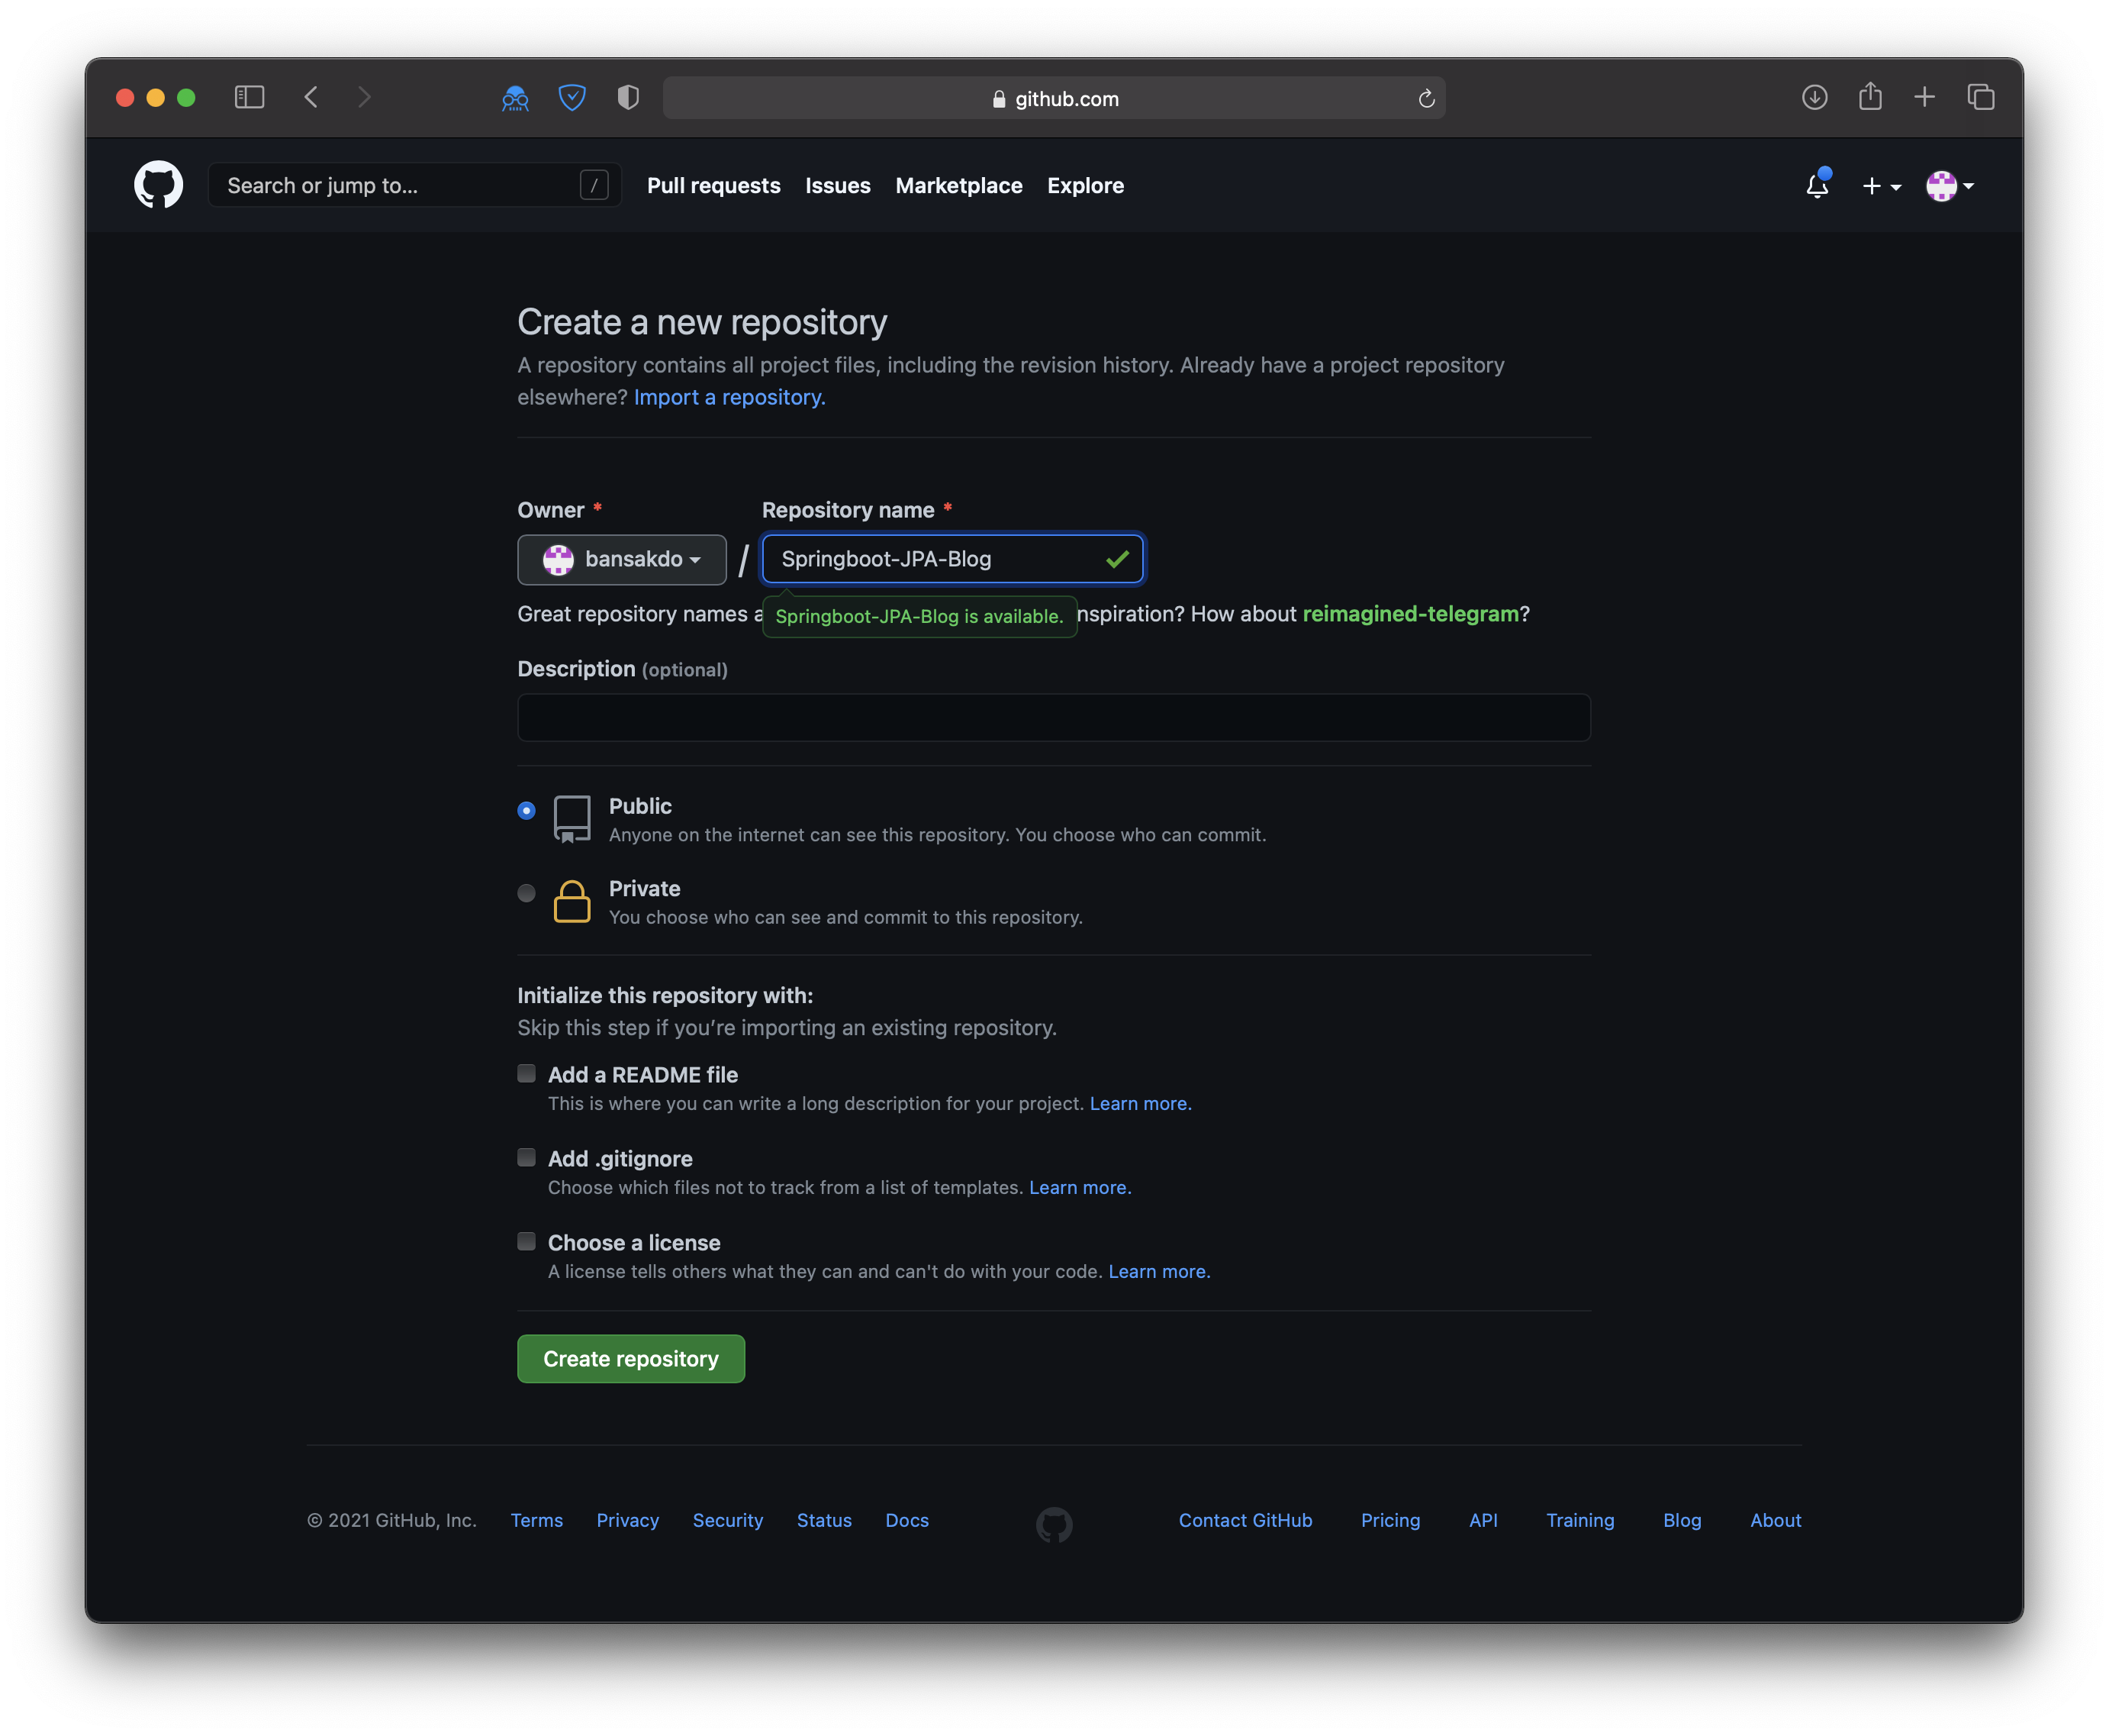Enable Choose a license checkbox
Viewport: 2109px width, 1736px height.
pyautogui.click(x=526, y=1242)
